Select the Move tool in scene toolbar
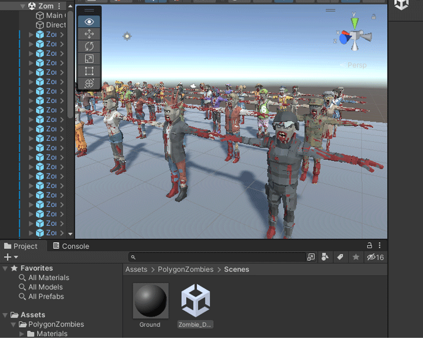Viewport: 423px width, 339px height. tap(89, 34)
